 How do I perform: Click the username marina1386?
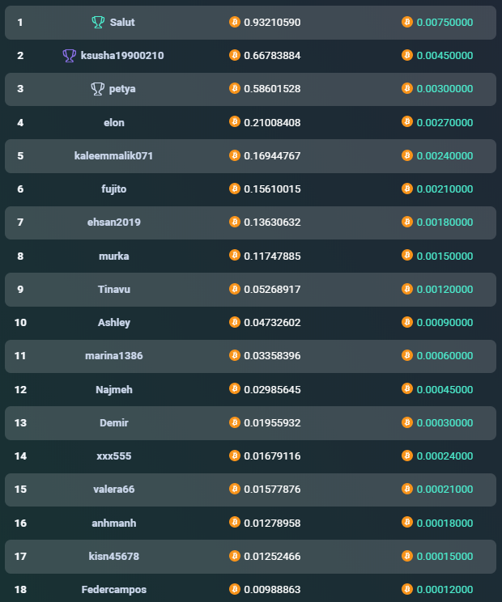pos(114,356)
